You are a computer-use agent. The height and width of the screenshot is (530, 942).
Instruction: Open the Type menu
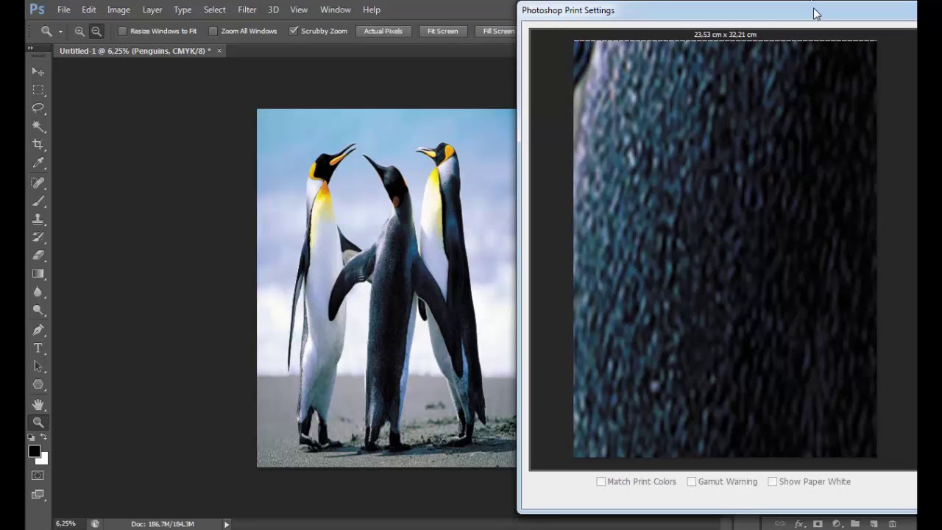183,10
